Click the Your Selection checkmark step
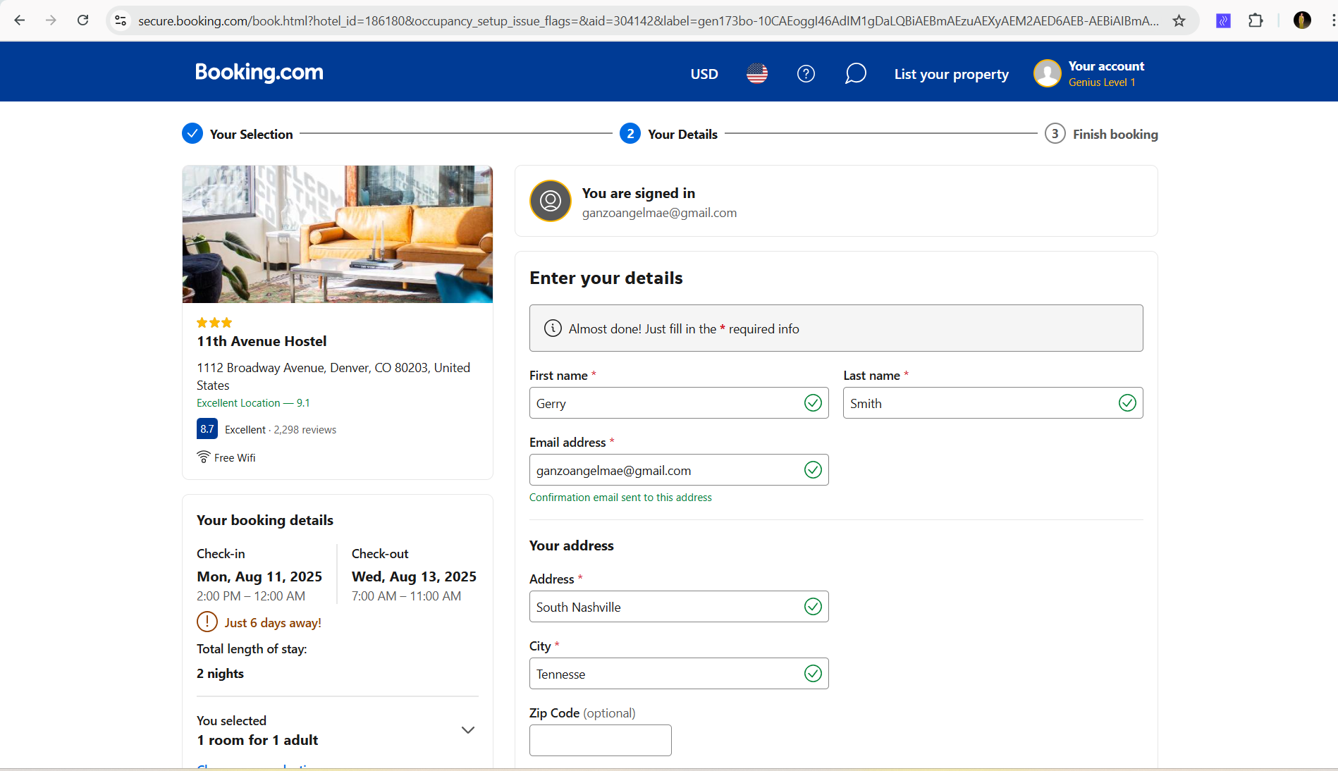The width and height of the screenshot is (1338, 771). (x=192, y=133)
